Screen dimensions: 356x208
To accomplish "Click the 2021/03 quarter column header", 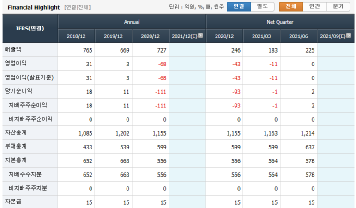I will (x=261, y=36).
